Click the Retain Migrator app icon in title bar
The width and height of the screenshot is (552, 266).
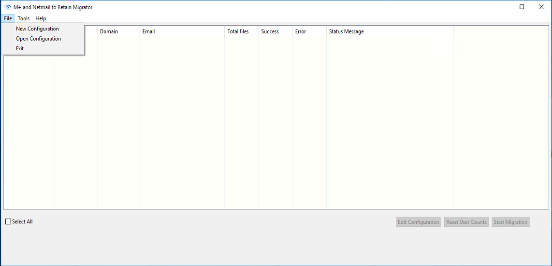tap(7, 7)
